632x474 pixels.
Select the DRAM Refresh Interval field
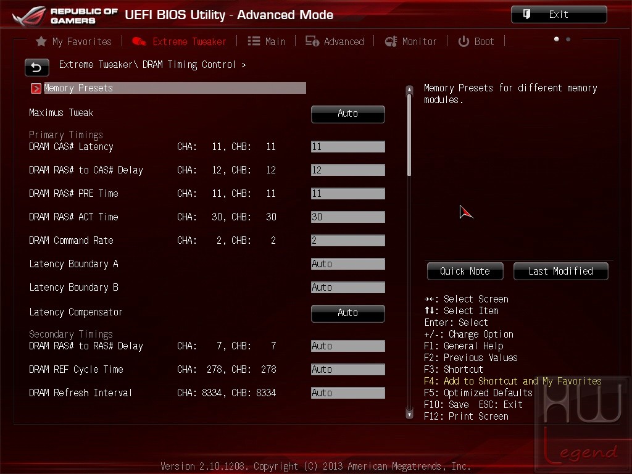[x=348, y=393]
